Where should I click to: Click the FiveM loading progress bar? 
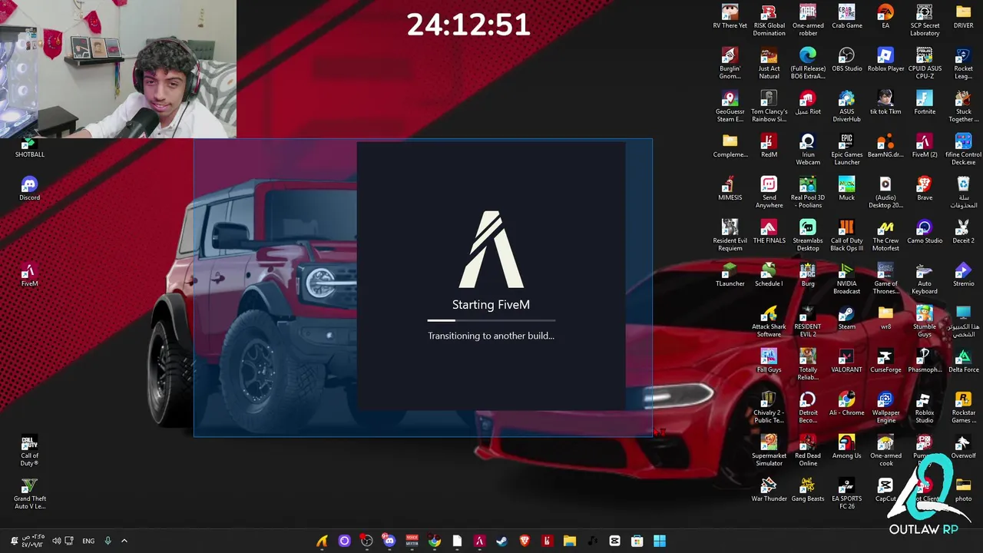coord(491,320)
